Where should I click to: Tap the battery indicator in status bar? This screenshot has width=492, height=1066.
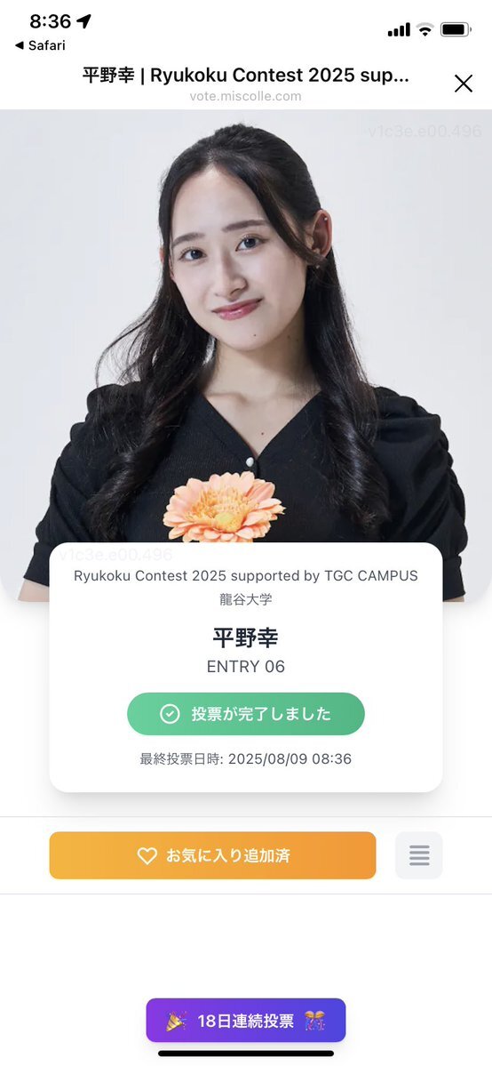456,29
